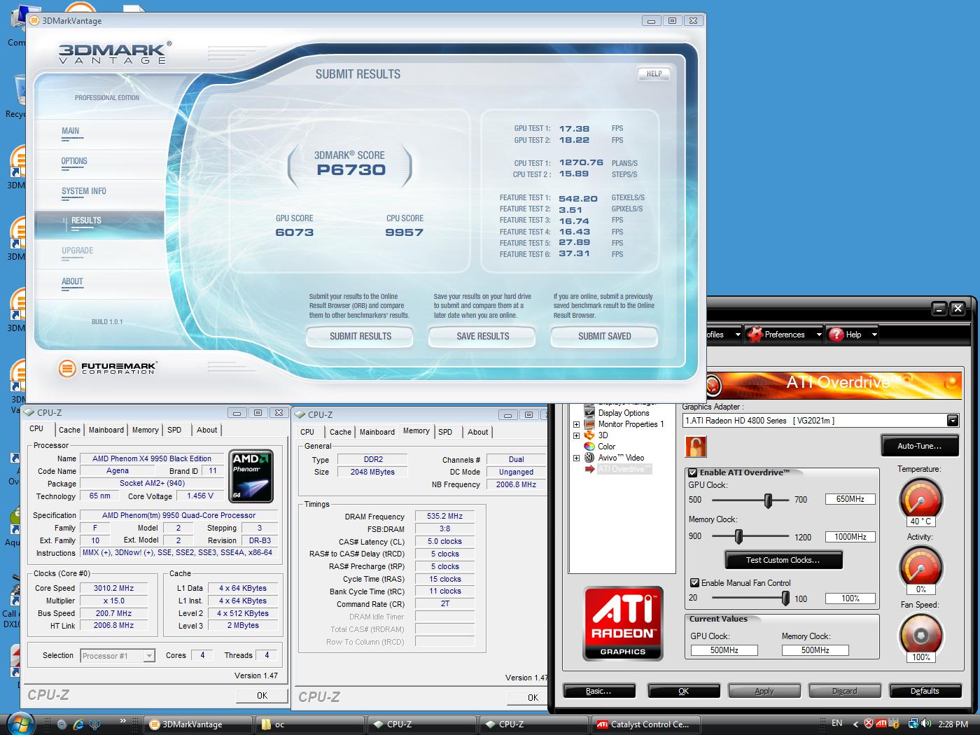Toggle Enable Manual Fan Control checkbox
This screenshot has width=980, height=735.
(x=694, y=582)
